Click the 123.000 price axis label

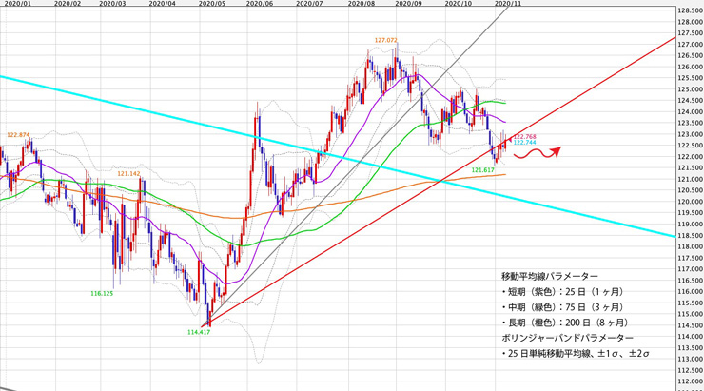[x=691, y=134]
